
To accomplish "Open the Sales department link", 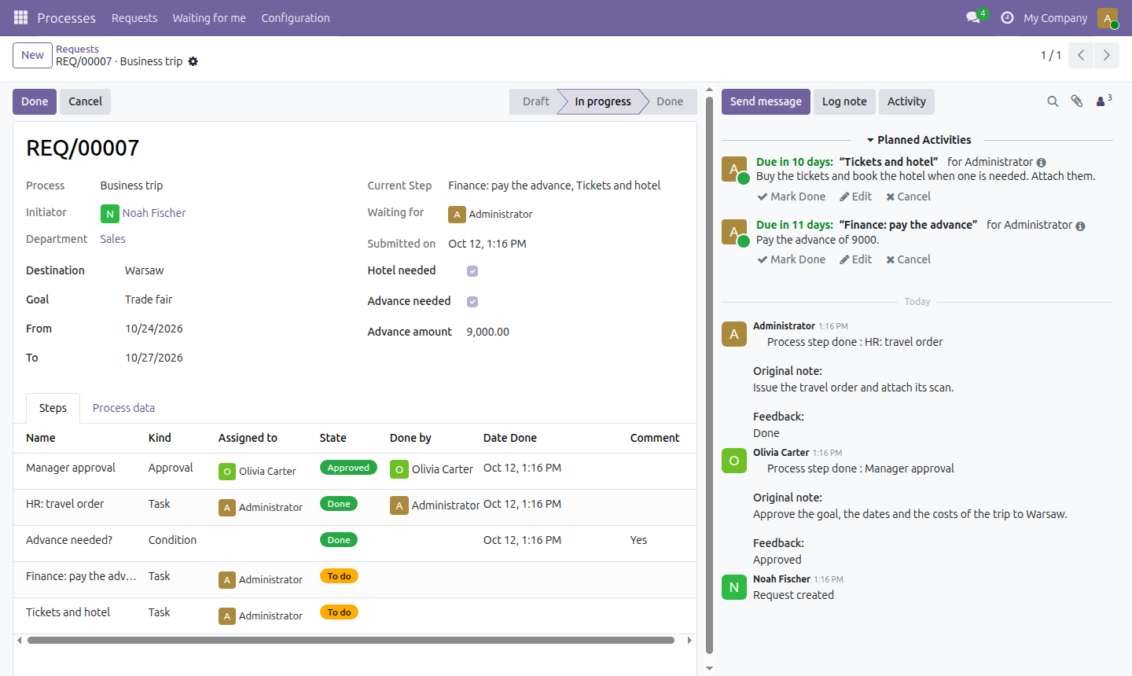I will pyautogui.click(x=112, y=239).
